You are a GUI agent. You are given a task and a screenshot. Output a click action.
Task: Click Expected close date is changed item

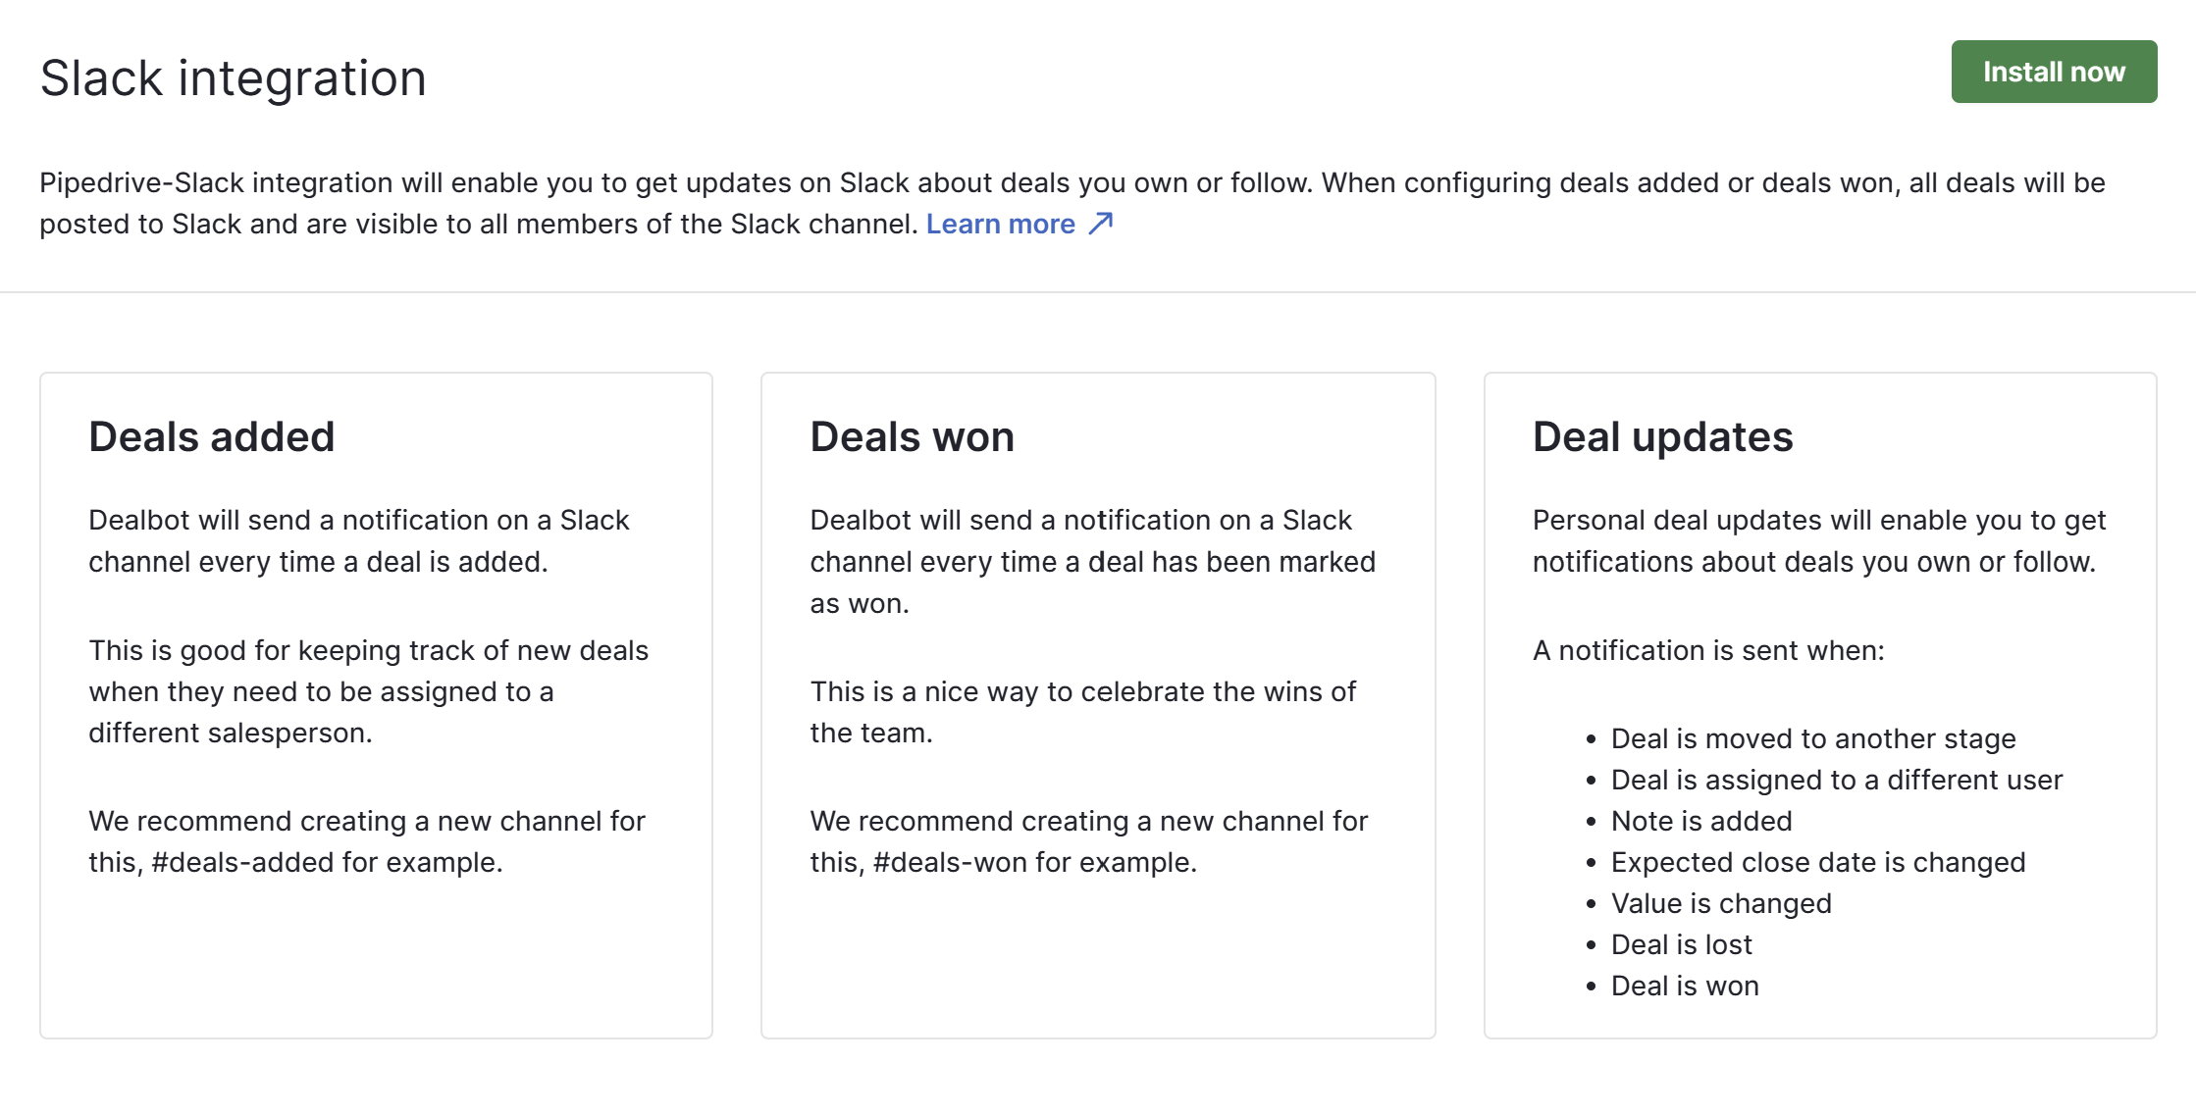tap(1818, 862)
